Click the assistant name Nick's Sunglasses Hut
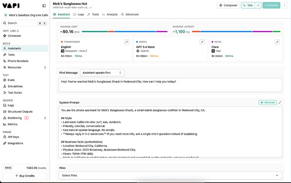This screenshot has height=183, width=291. tap(70, 3)
